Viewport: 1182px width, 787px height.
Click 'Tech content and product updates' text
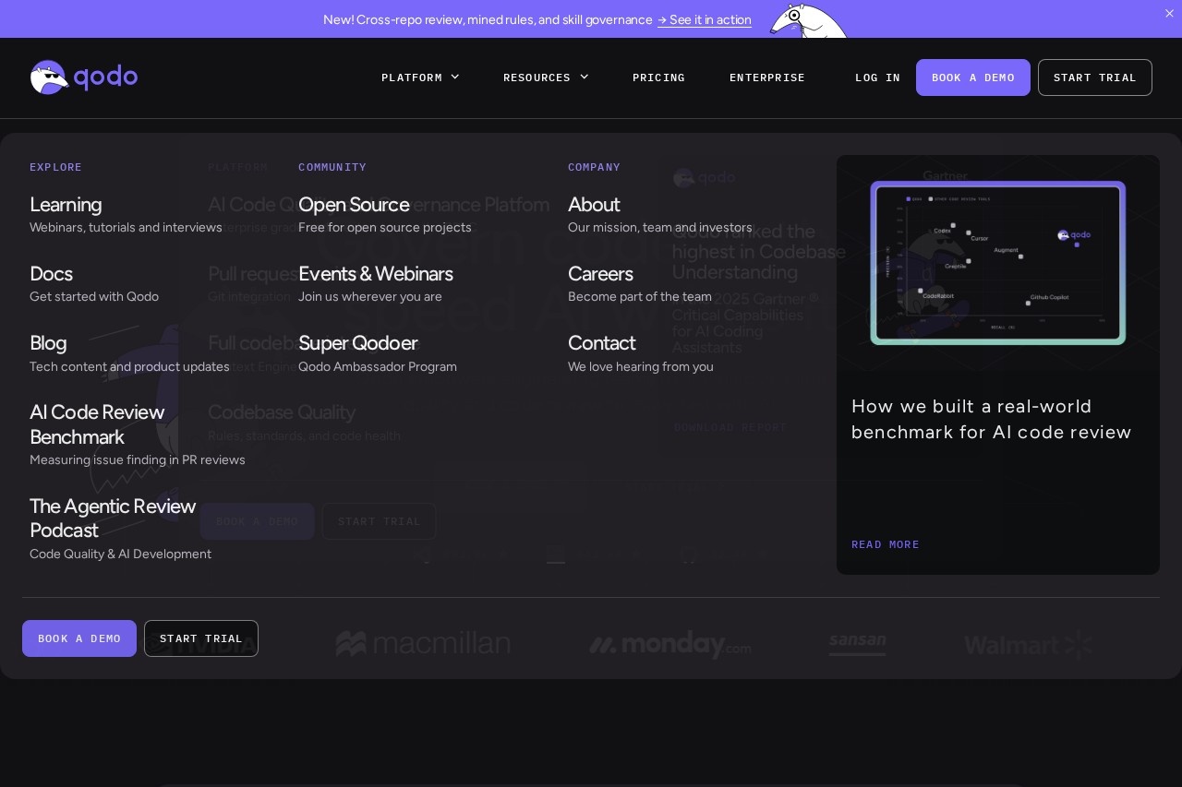click(x=129, y=366)
